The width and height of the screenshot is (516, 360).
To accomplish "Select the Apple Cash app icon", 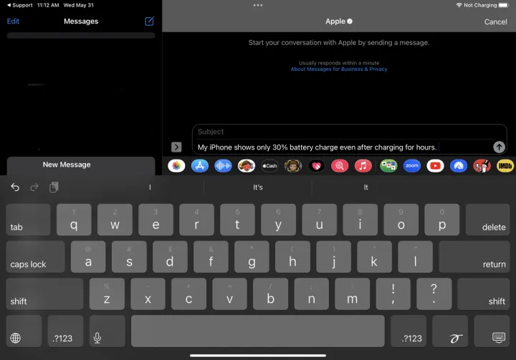I will point(269,165).
